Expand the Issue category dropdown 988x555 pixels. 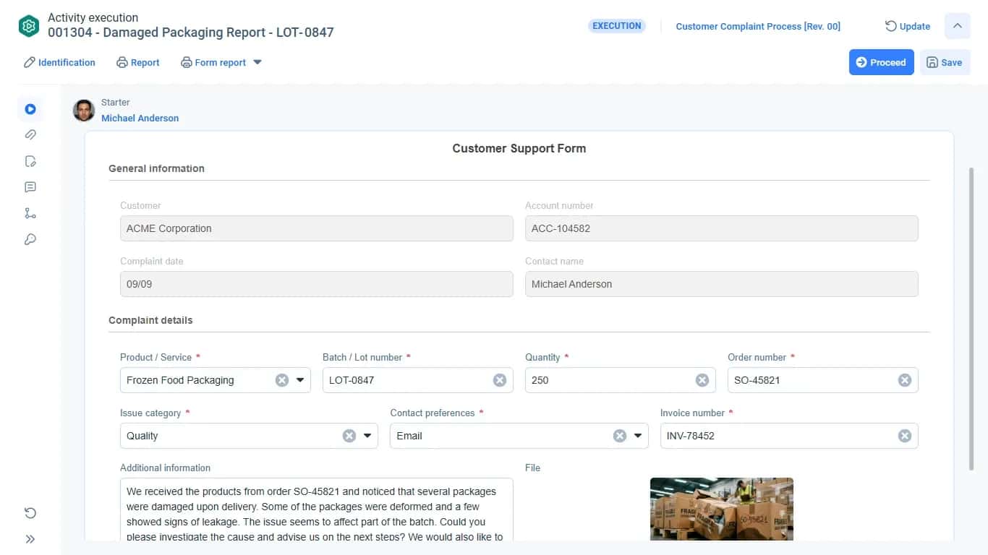[x=367, y=436]
